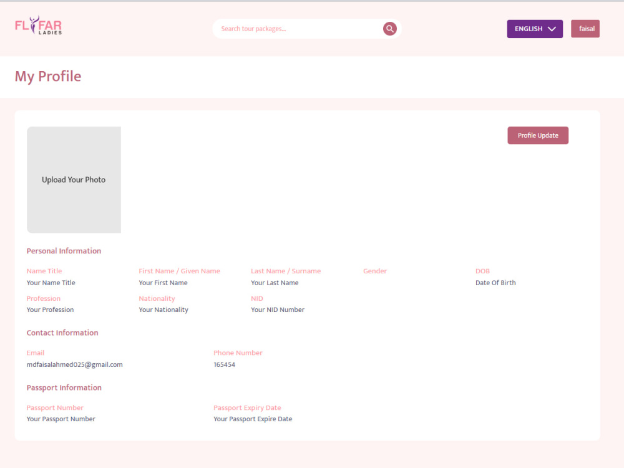This screenshot has width=624, height=468.
Task: Select the Your Name Title value
Action: point(51,283)
